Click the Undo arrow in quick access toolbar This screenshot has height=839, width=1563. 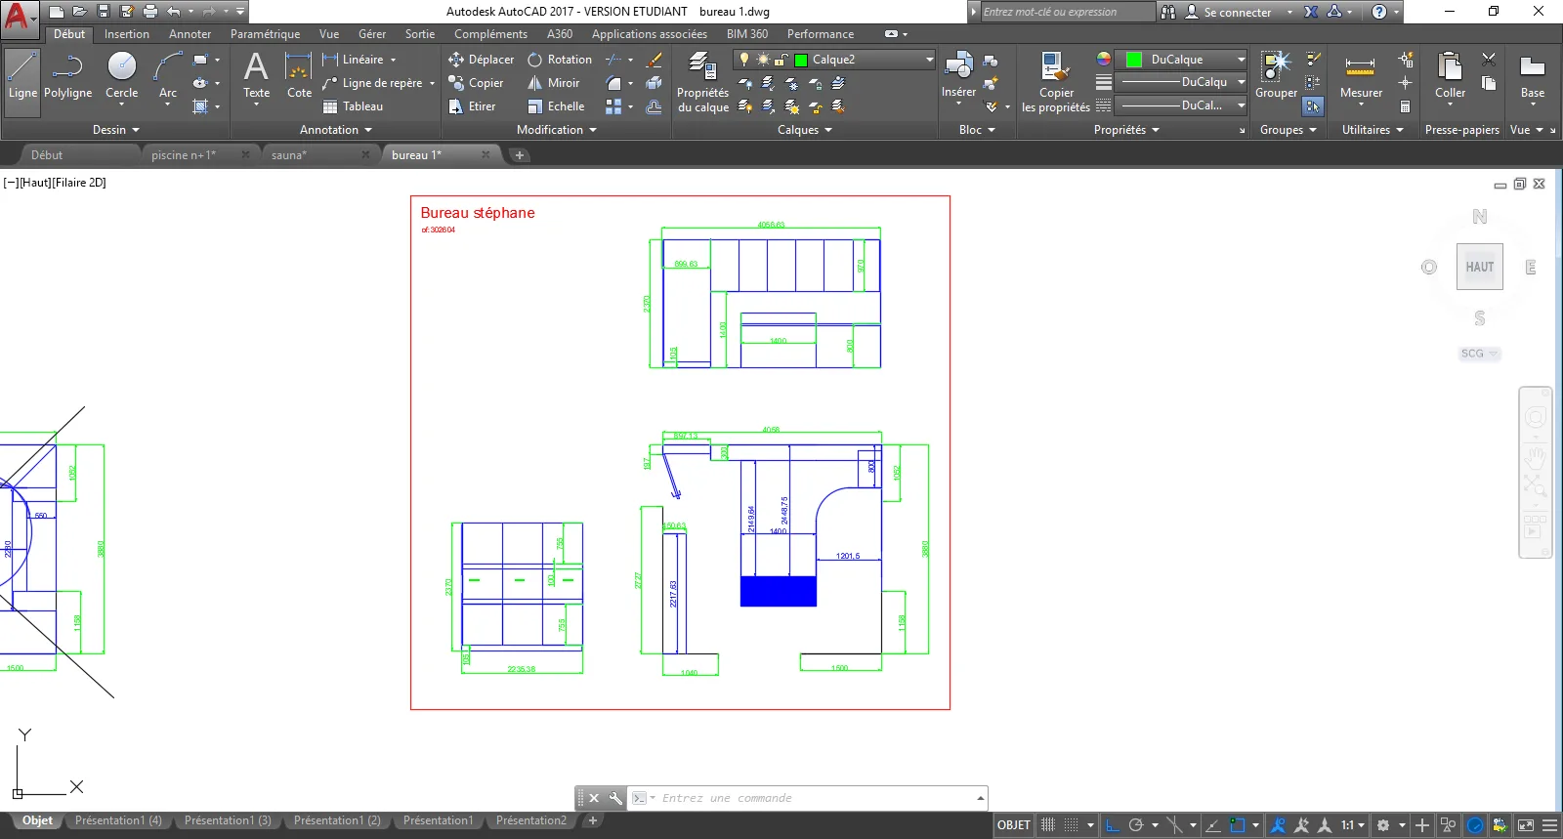[x=173, y=12]
